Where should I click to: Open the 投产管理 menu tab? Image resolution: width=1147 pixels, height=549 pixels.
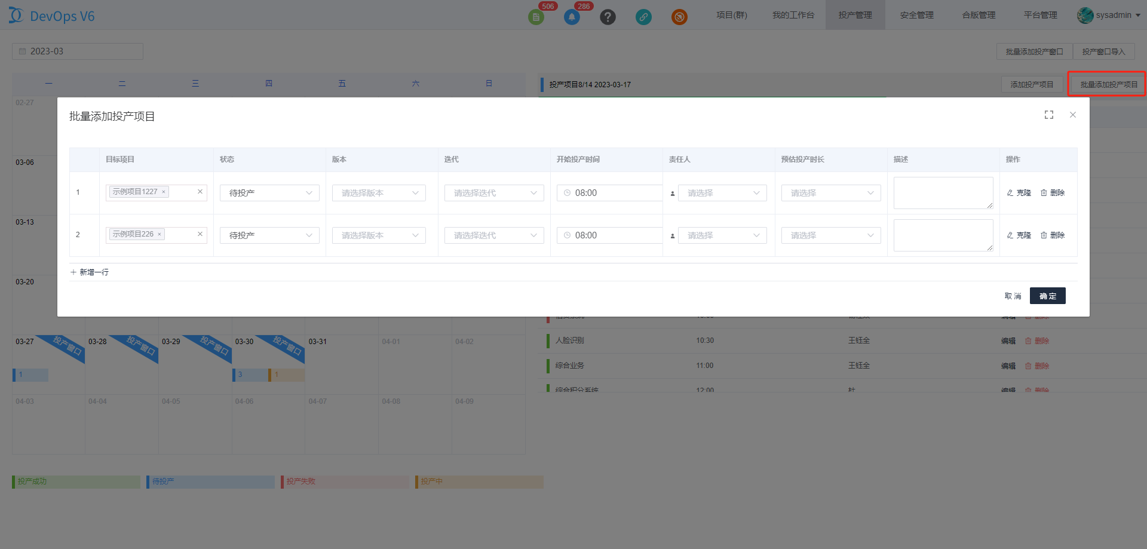click(855, 15)
